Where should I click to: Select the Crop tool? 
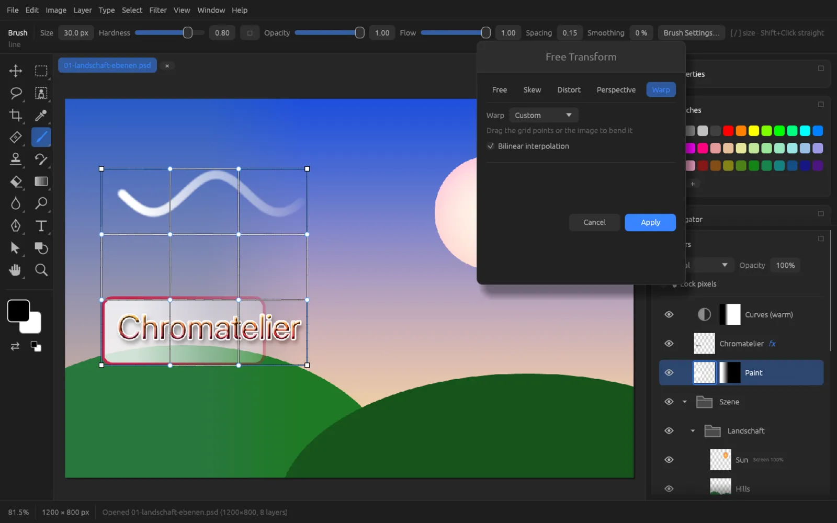[x=16, y=115]
